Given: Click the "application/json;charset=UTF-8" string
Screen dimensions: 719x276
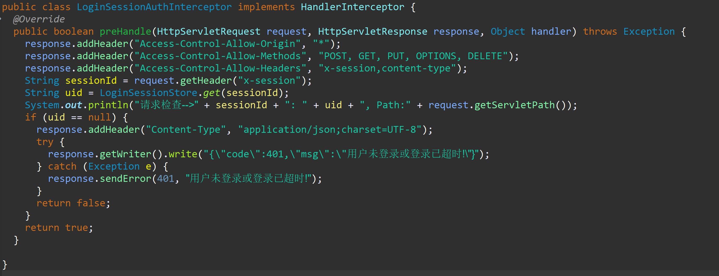Looking at the screenshot, I should click(330, 129).
